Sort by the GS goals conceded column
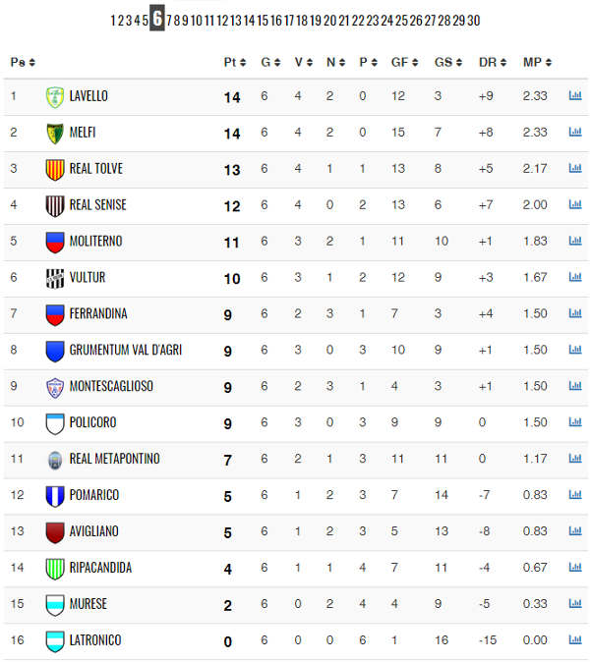This screenshot has height=662, width=590. click(x=448, y=63)
